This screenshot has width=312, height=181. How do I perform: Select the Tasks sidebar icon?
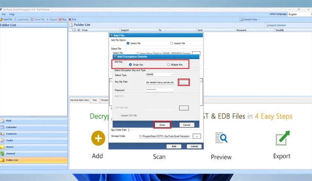click(x=2, y=140)
